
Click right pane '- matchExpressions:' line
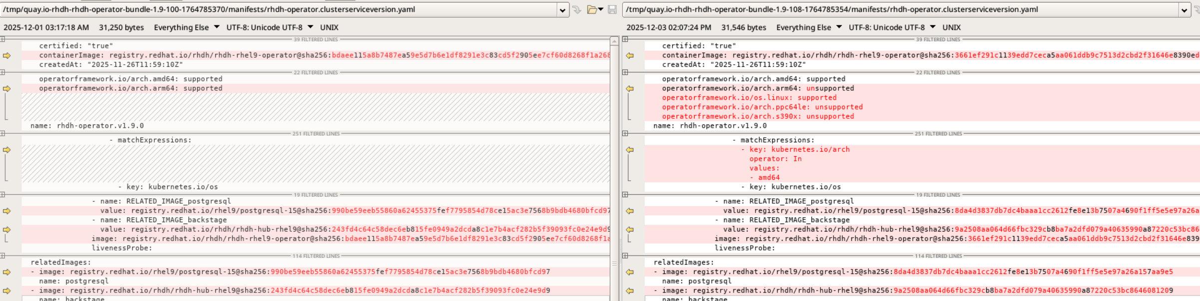click(x=773, y=140)
